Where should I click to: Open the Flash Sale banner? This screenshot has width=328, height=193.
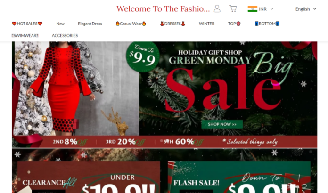click(x=239, y=177)
